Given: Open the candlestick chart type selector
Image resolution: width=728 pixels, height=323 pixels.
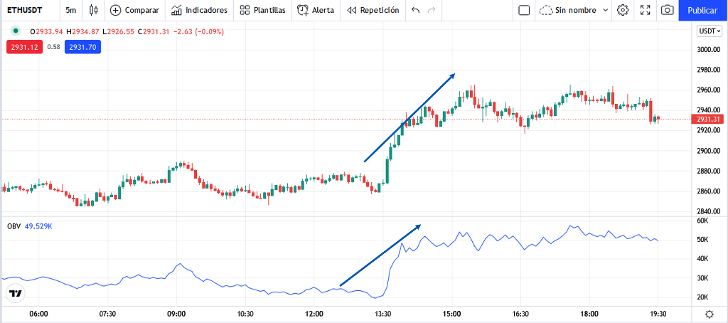Looking at the screenshot, I should coord(94,10).
